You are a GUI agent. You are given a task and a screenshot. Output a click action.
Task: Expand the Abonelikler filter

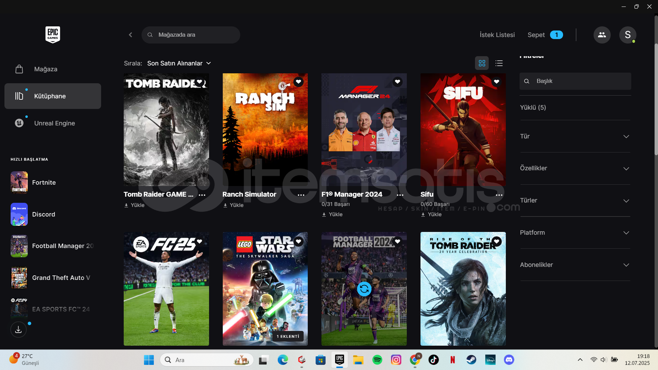tap(575, 265)
